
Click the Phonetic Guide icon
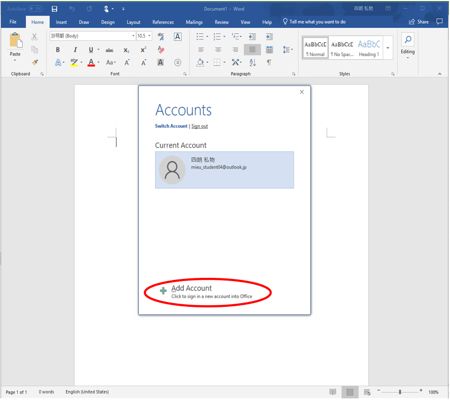(x=161, y=37)
